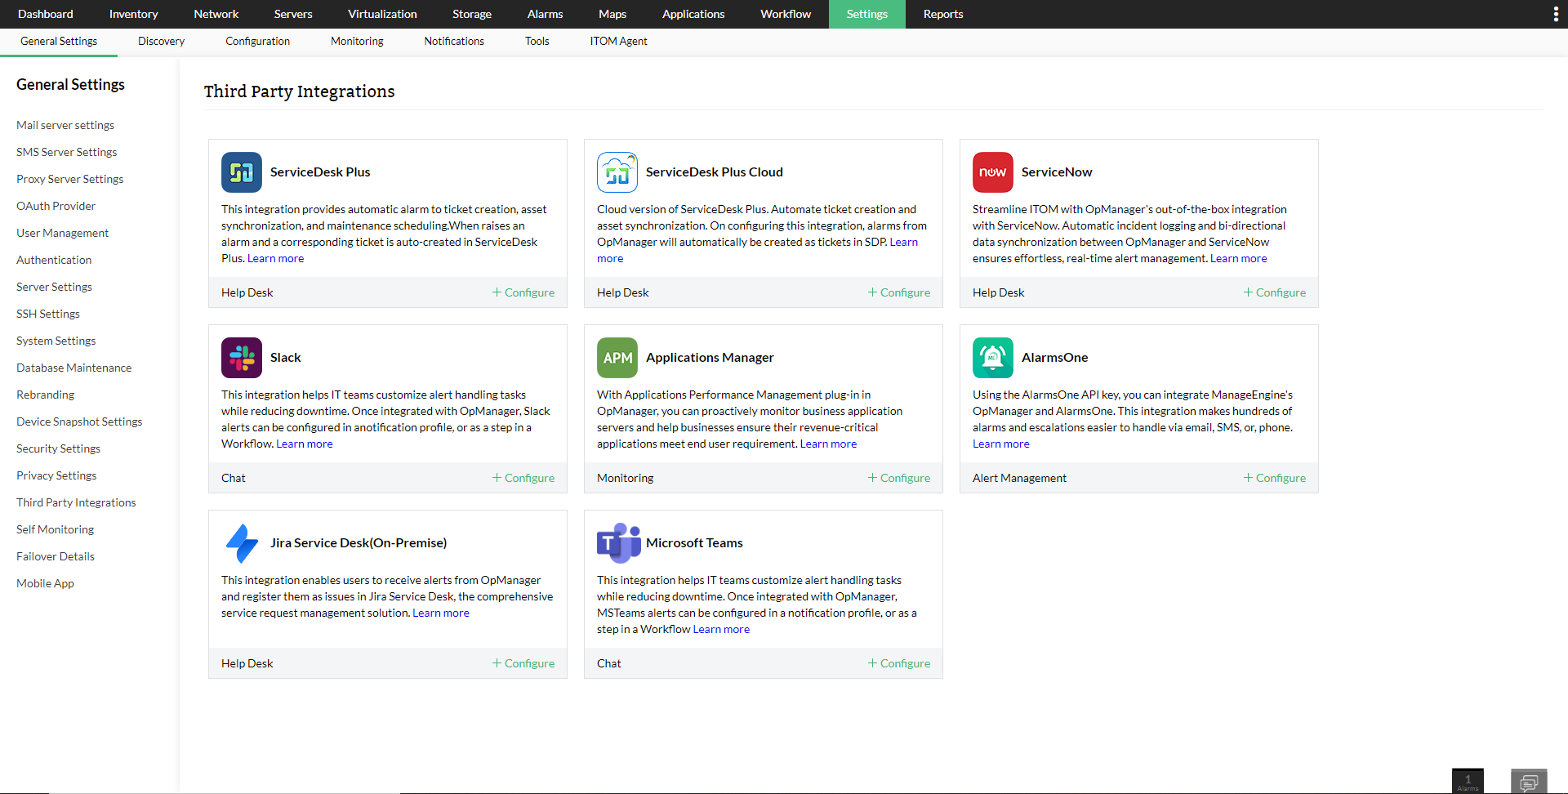Click the ServiceDesk Plus Cloud icon
This screenshot has height=794, width=1568.
pyautogui.click(x=617, y=172)
